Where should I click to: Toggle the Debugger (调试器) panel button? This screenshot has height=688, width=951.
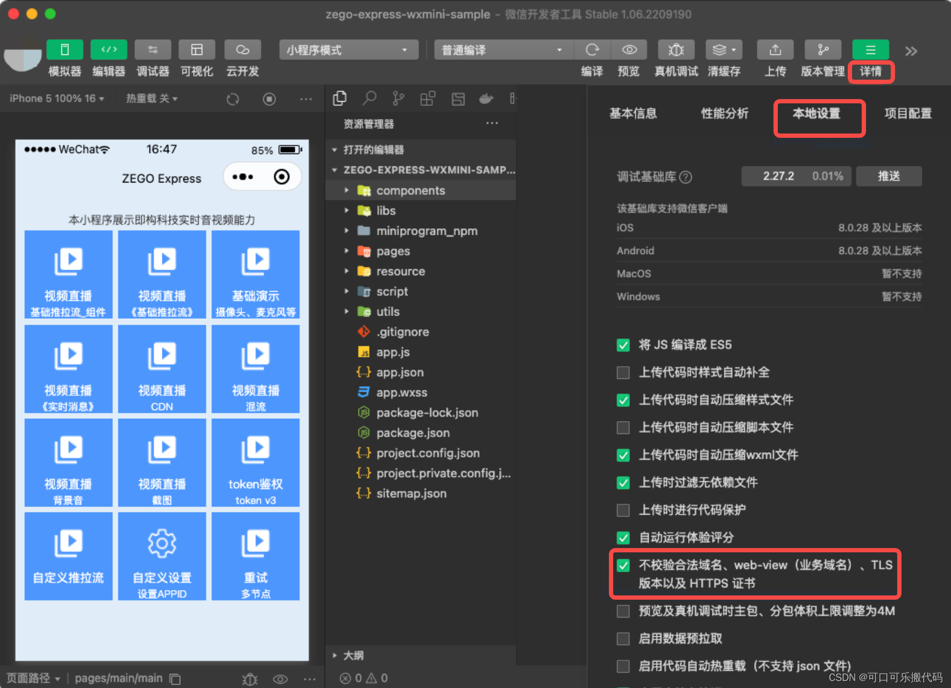point(153,50)
